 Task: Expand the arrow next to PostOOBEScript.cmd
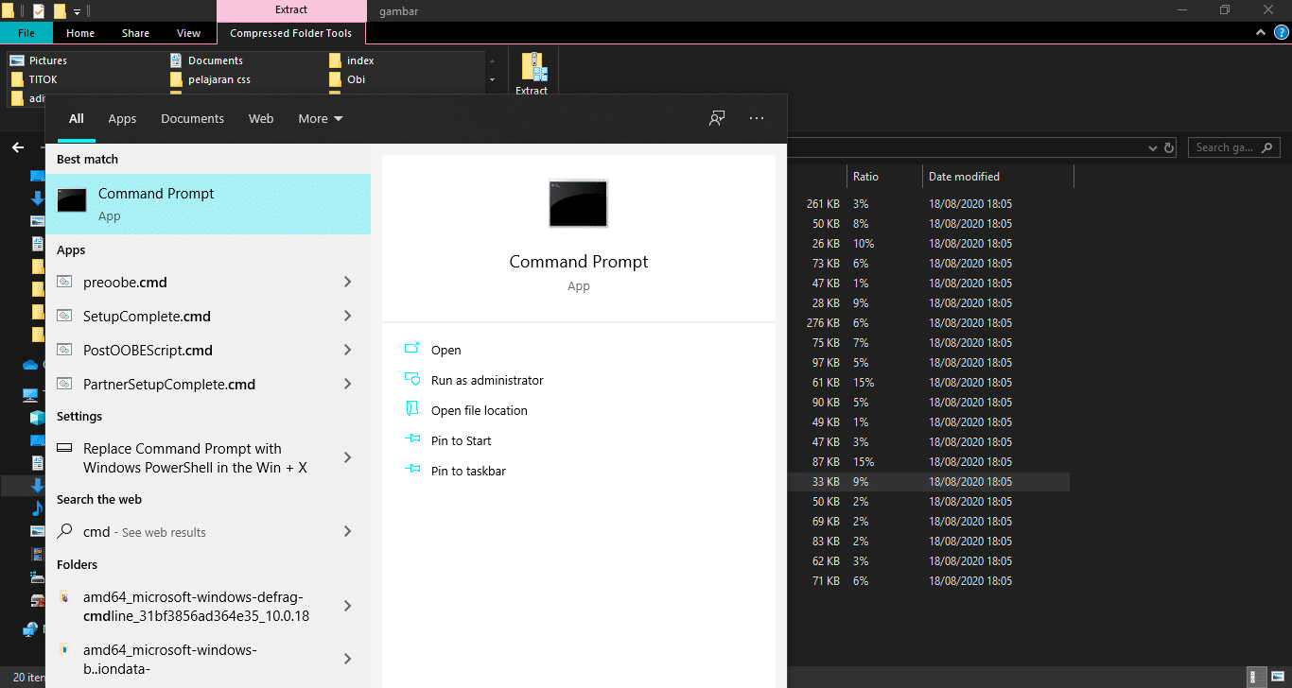(x=348, y=350)
